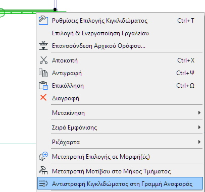Click the Μετατροπή Μοτίβου railing pattern icon
The width and height of the screenshot is (205, 192).
point(43,170)
